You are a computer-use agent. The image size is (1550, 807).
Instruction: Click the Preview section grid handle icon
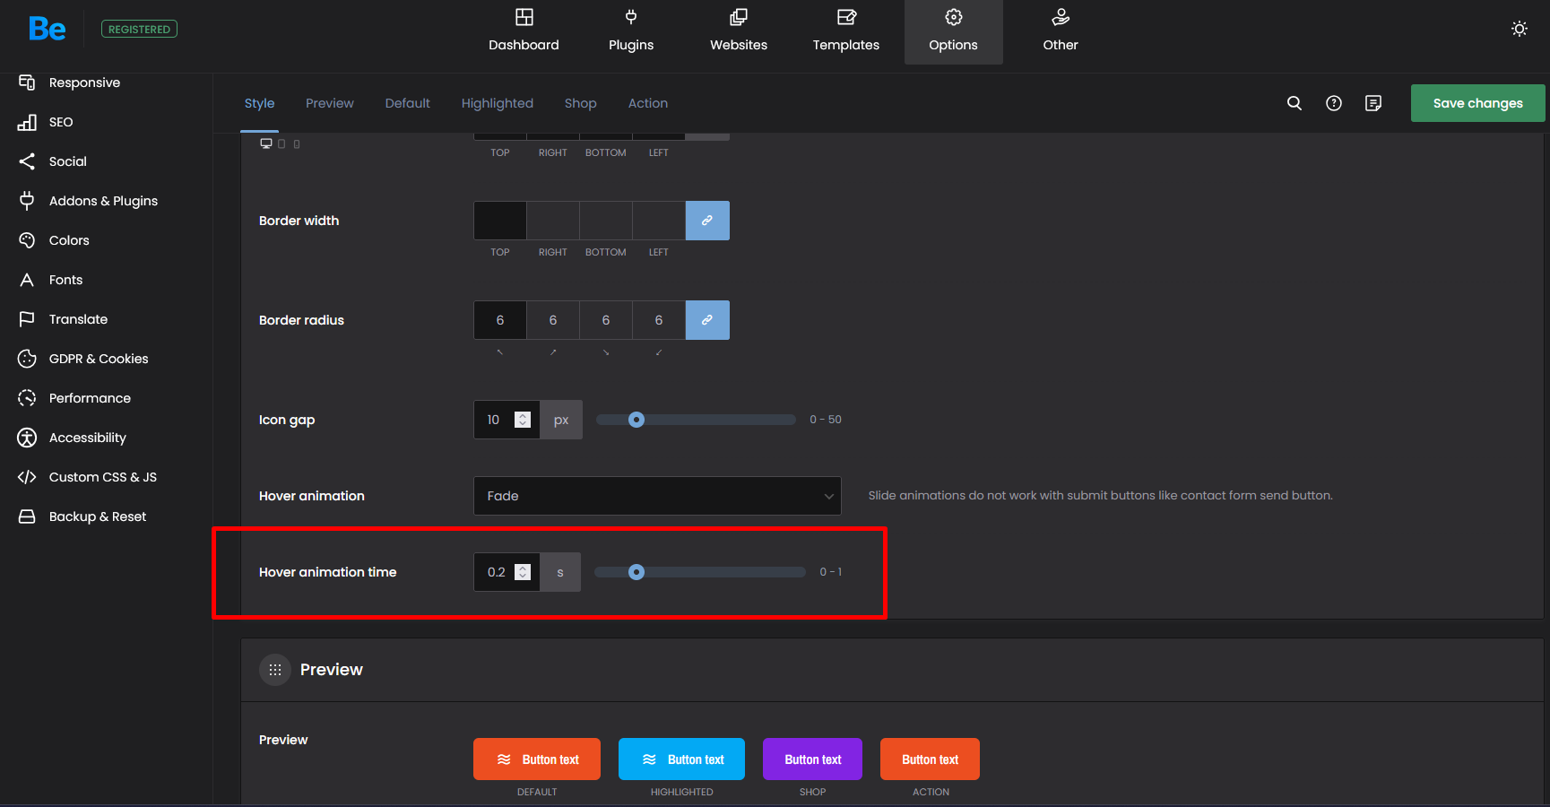[275, 670]
